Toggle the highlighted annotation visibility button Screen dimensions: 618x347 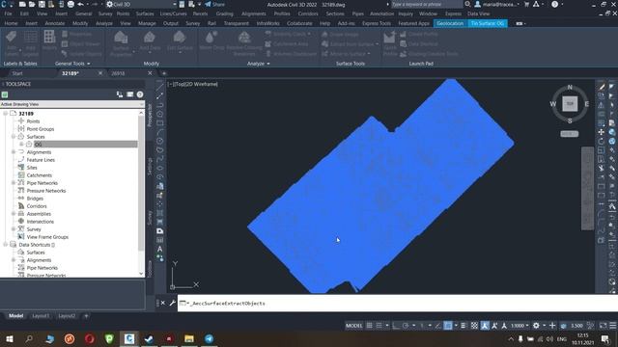pyautogui.click(x=485, y=326)
